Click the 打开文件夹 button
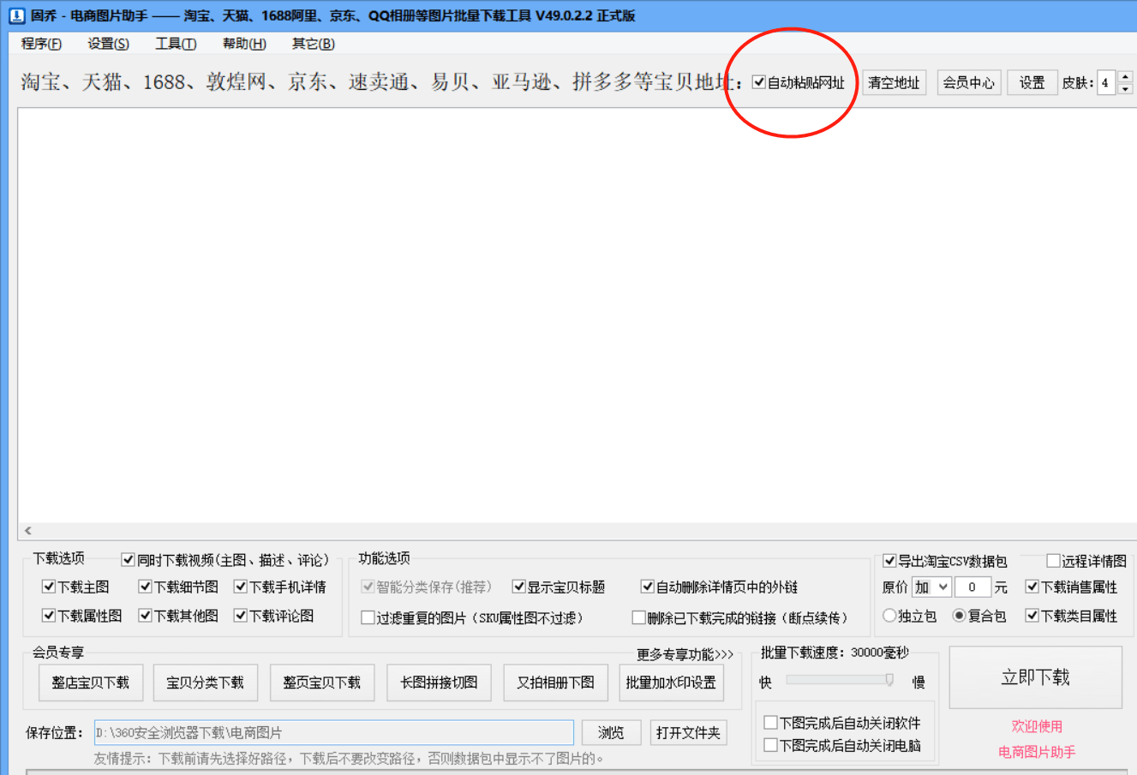1137x775 pixels. [688, 732]
